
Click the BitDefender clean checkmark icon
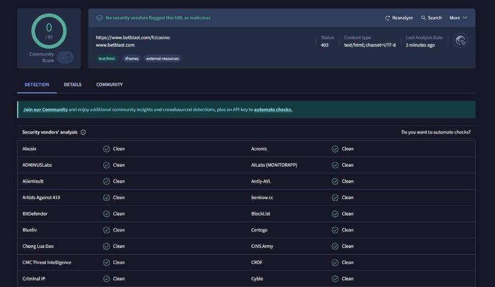[106, 214]
